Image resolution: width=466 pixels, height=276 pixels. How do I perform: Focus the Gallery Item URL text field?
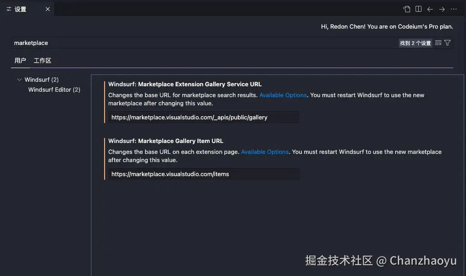(x=203, y=174)
